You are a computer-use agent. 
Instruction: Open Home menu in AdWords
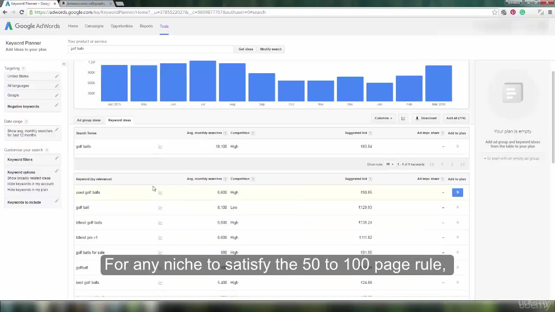(x=73, y=26)
